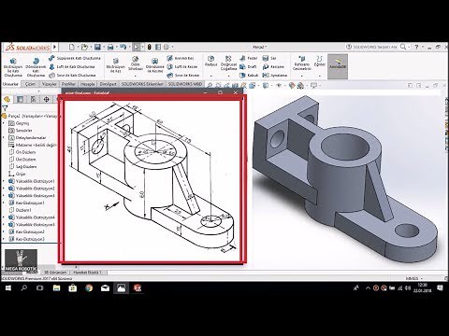
Task: Switch to the Unsurlar tab
Action: click(10, 84)
